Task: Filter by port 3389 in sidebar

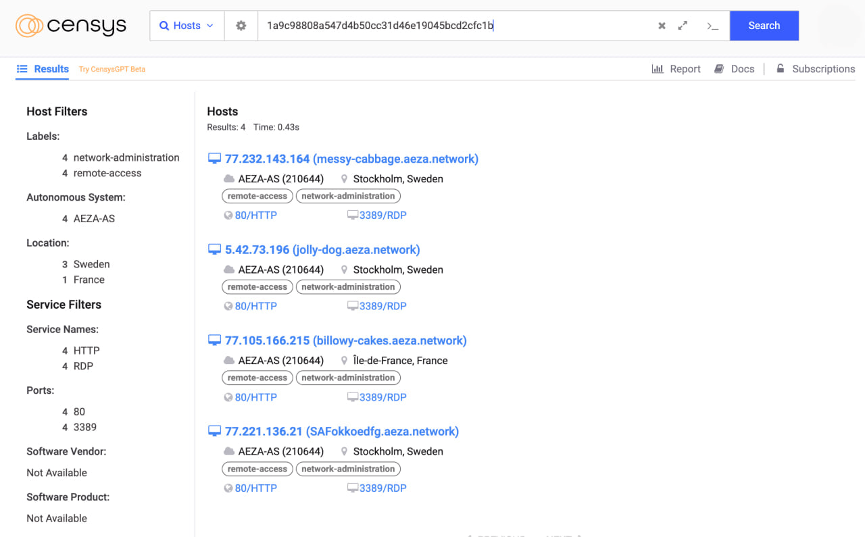Action: click(x=85, y=427)
